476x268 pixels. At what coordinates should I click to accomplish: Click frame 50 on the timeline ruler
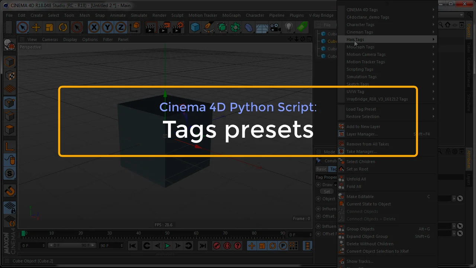pos(167,233)
